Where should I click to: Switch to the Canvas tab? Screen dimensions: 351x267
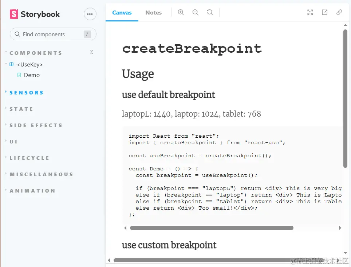coord(122,12)
